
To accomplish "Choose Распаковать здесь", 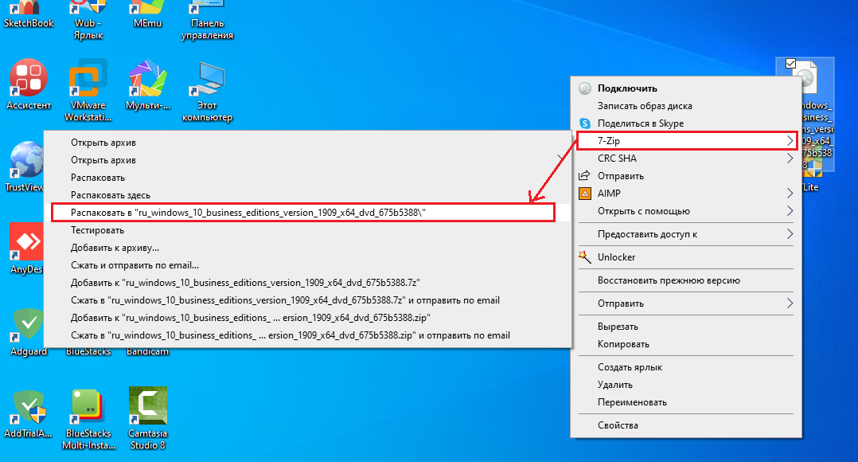I will tap(307, 195).
